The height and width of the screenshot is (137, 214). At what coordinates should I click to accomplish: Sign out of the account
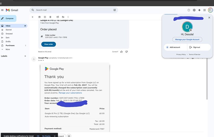(199, 47)
